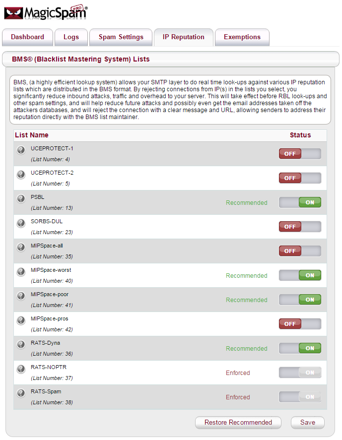
Task: Click the help icon beside UCEPROTECT-1
Action: click(x=21, y=150)
